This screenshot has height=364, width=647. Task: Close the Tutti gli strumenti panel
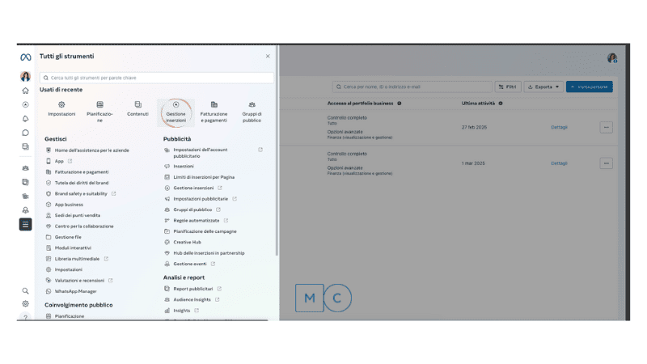click(x=268, y=57)
